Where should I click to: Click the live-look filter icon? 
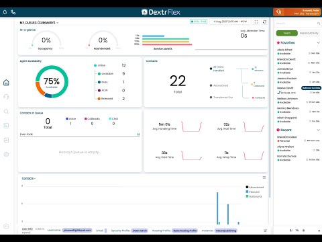[138, 134]
